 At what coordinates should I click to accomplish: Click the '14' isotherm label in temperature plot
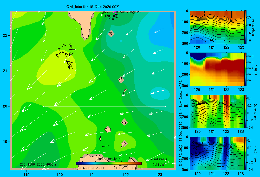[x=211, y=40]
